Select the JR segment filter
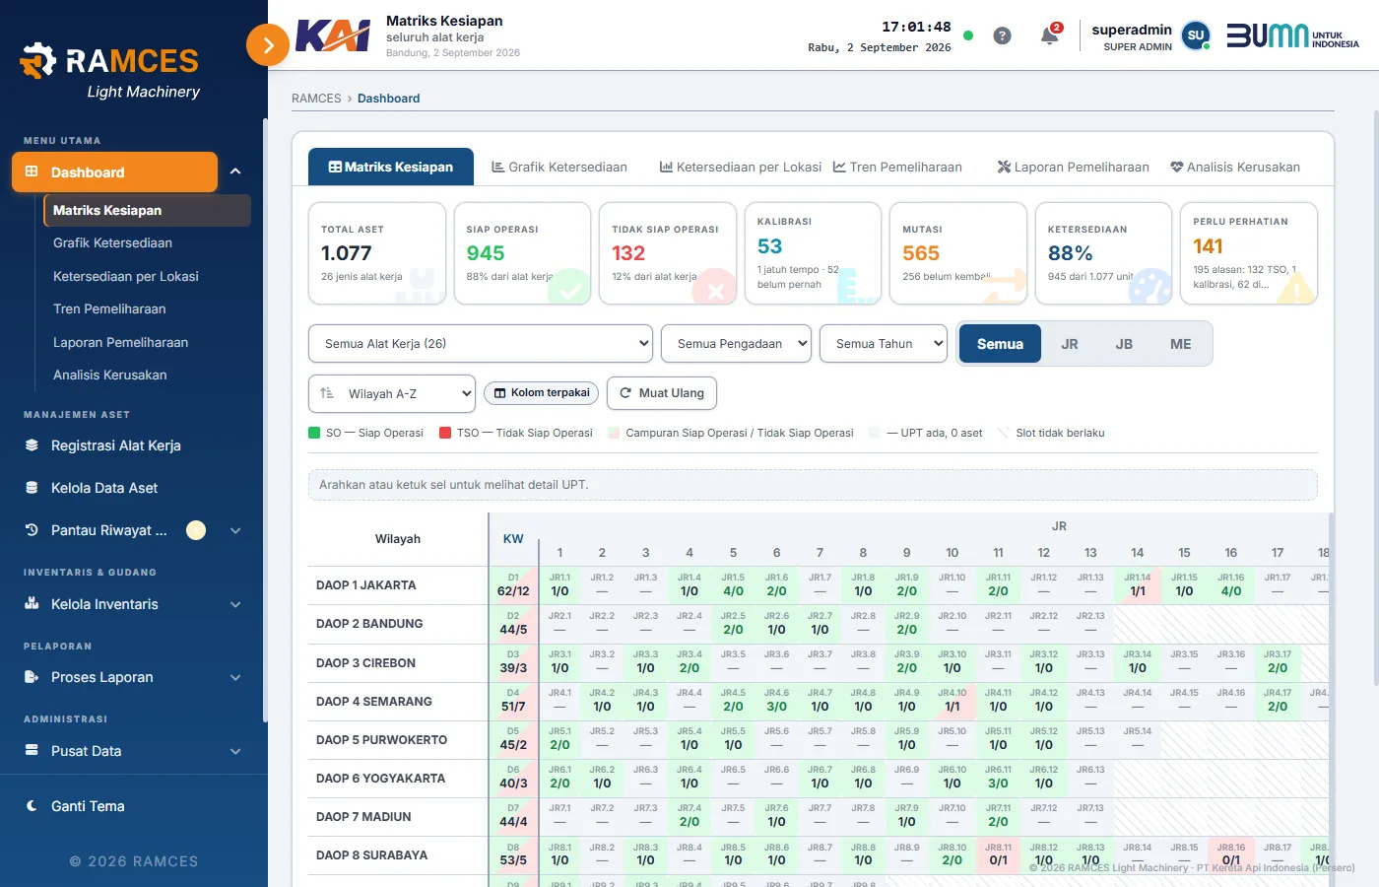 [1070, 344]
